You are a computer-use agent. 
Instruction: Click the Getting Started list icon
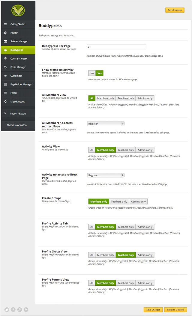[x=5, y=24]
